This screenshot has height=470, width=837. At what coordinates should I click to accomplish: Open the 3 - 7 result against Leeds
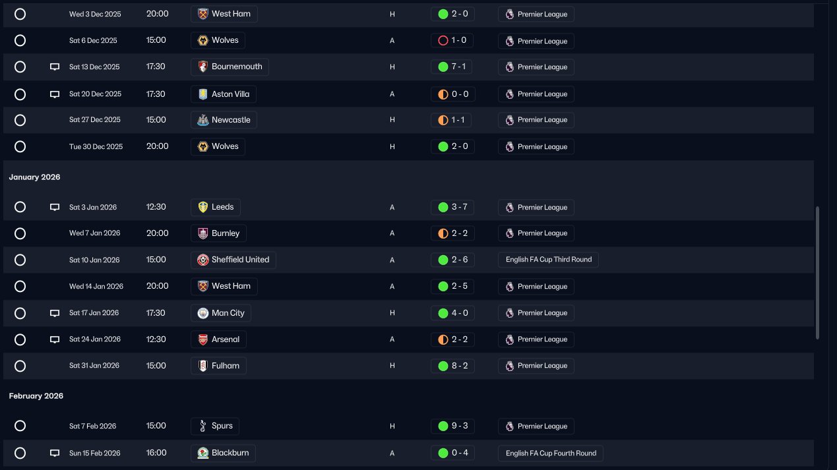tap(459, 207)
